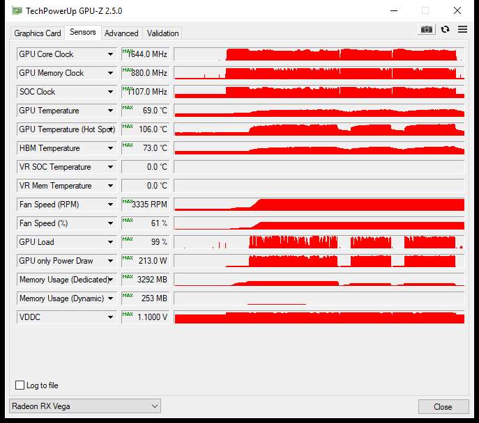Viewport: 479px width, 423px height.
Task: Click the Memory Usage (Dedicated) graph
Action: tap(319, 280)
